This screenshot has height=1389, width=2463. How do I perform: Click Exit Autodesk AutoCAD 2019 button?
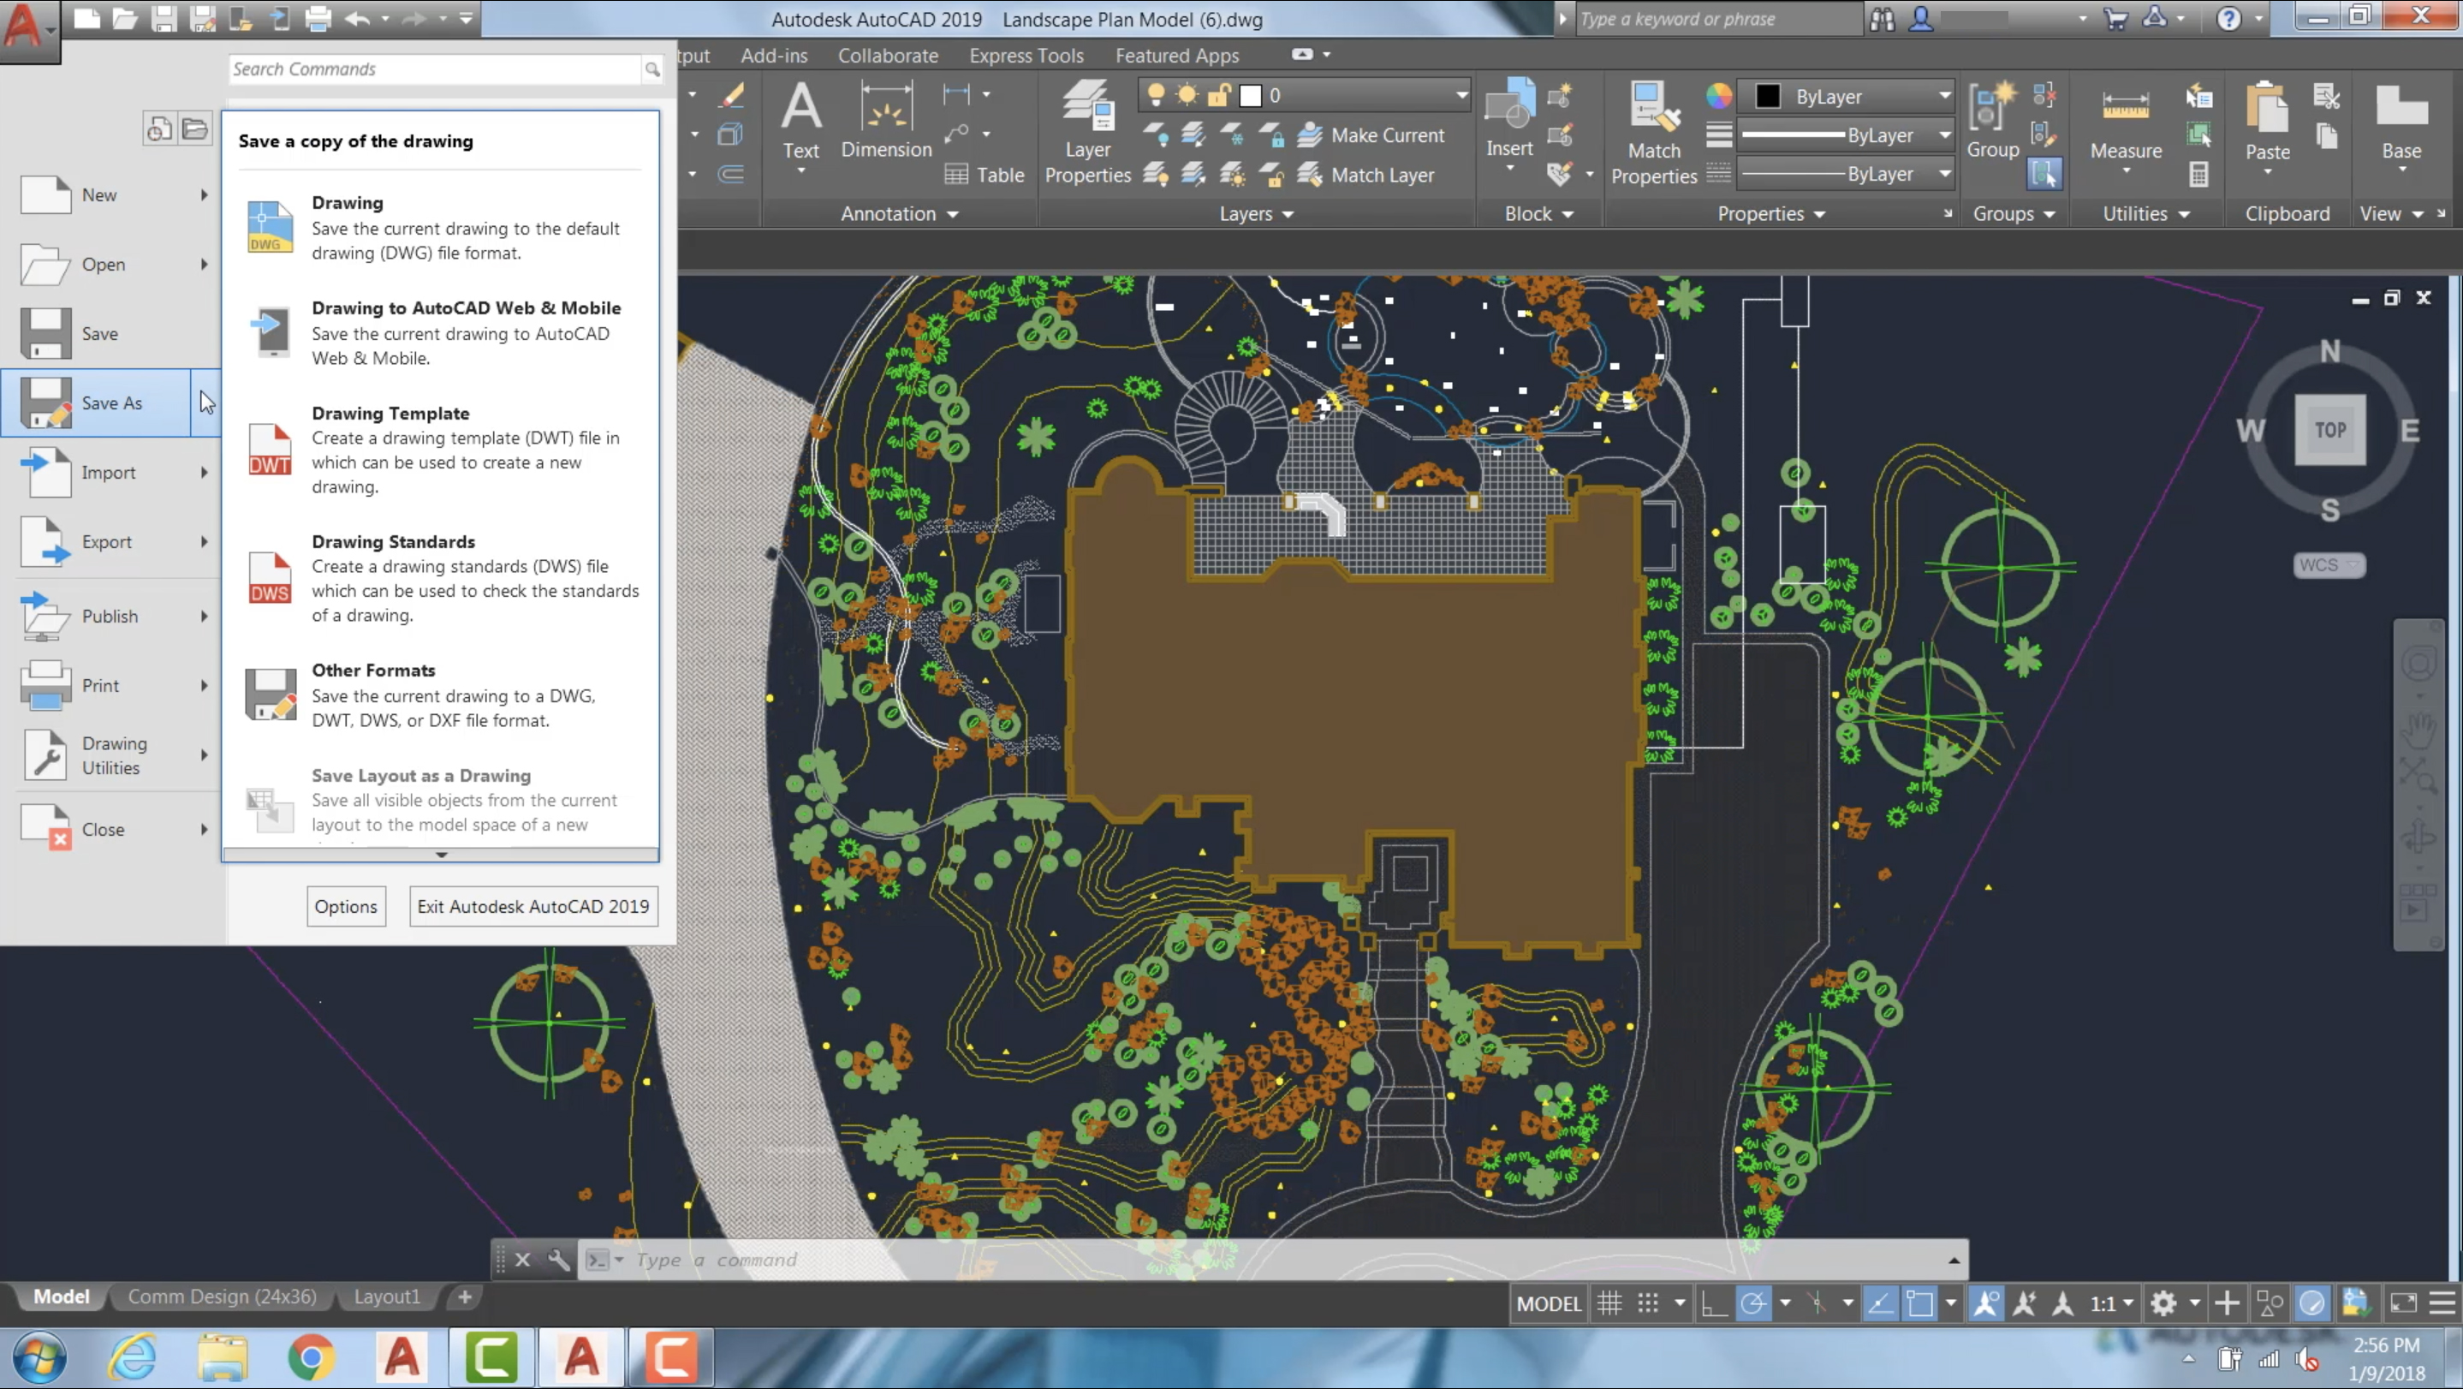point(532,905)
